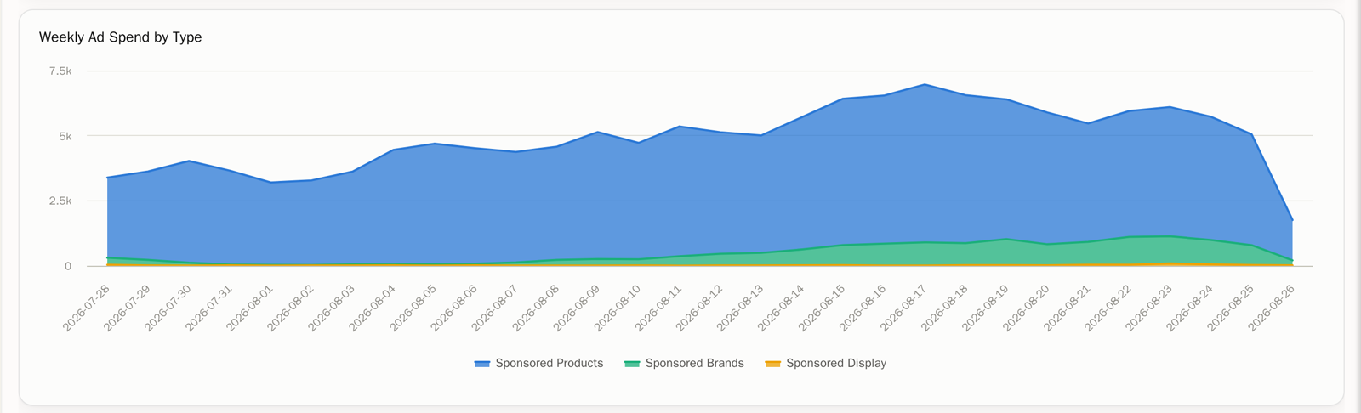Click the Sponsored Products line point at 2026-08-01
This screenshot has width=1361, height=413.
coord(270,182)
